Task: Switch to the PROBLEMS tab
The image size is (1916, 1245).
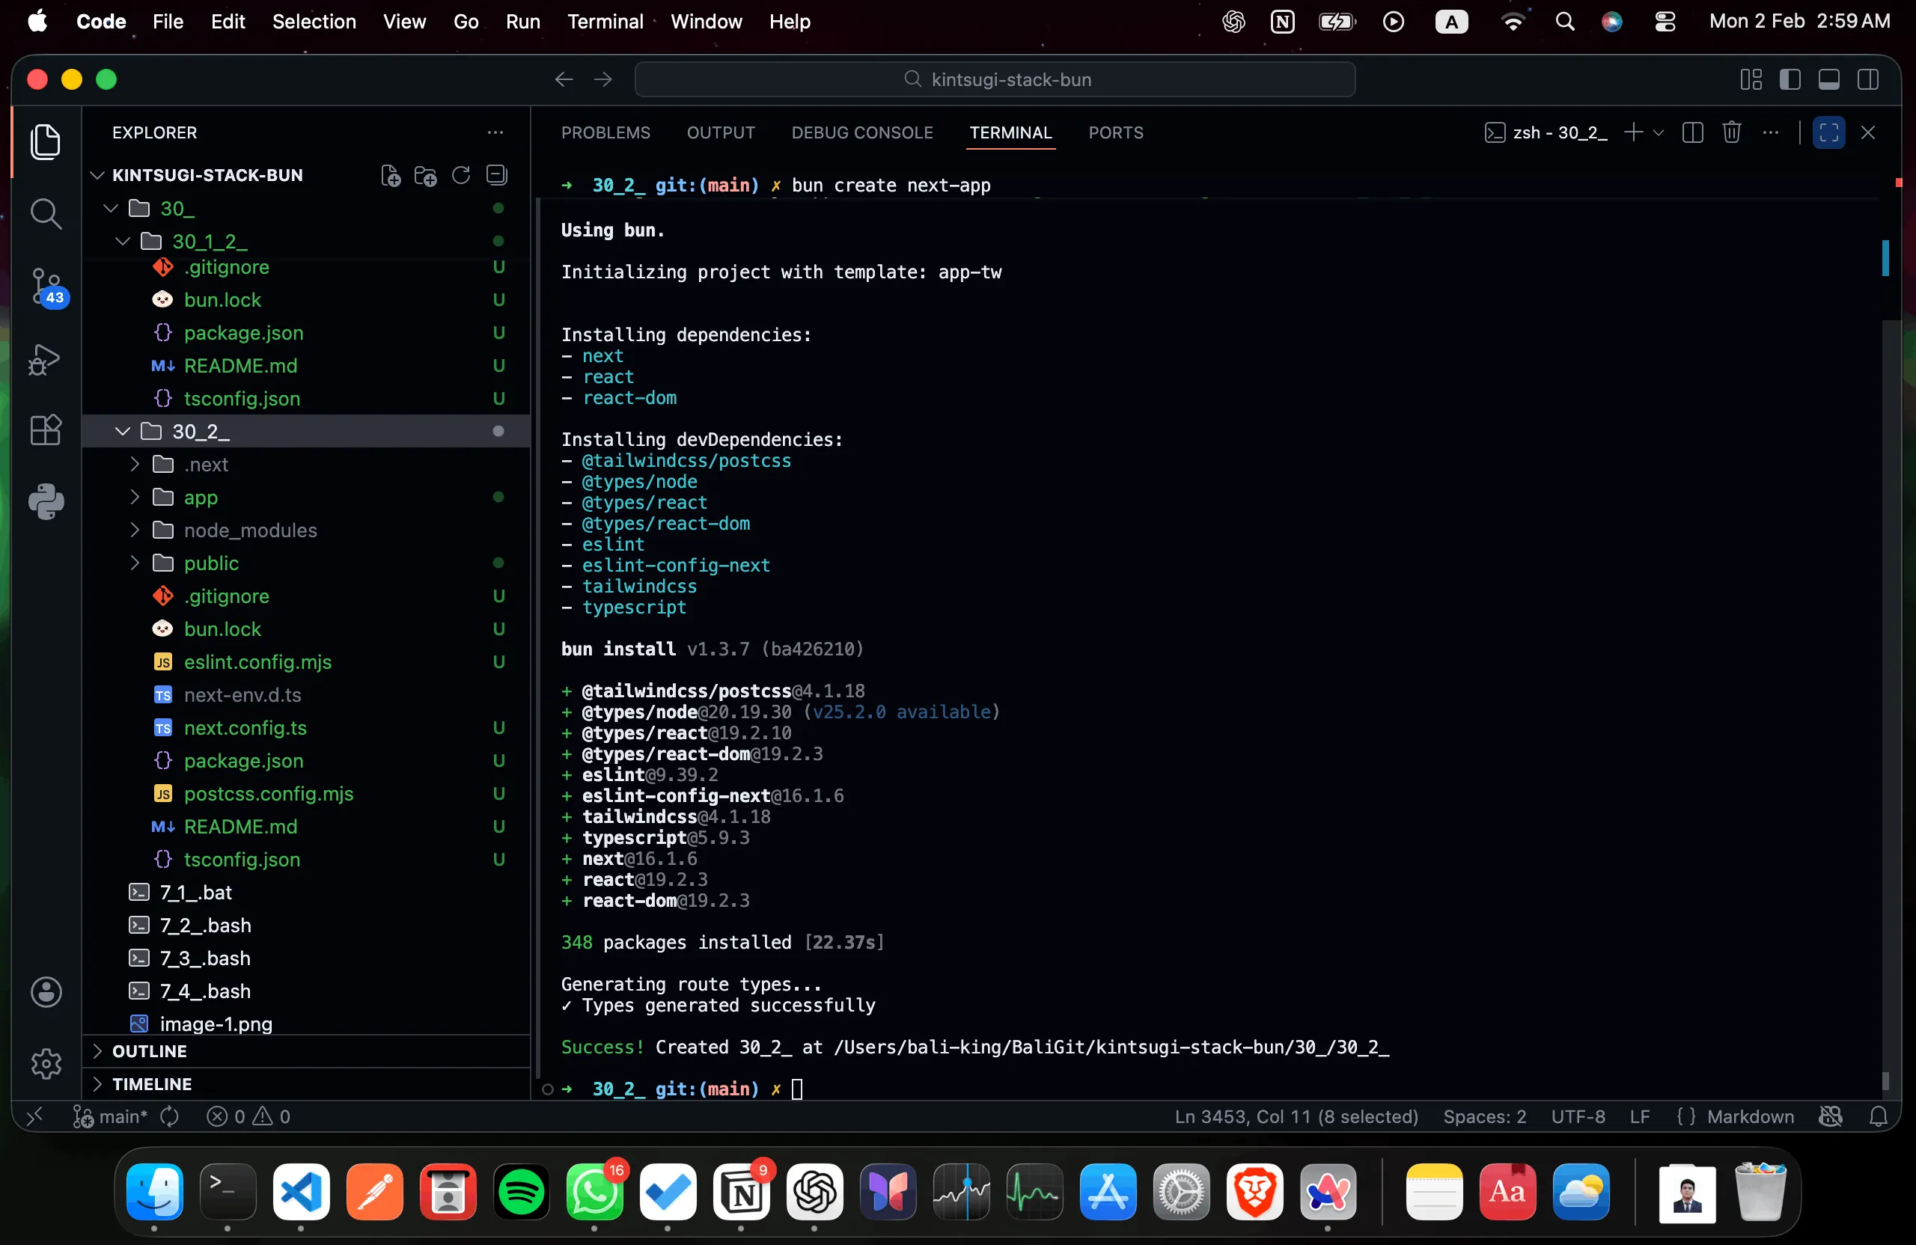Action: (605, 132)
